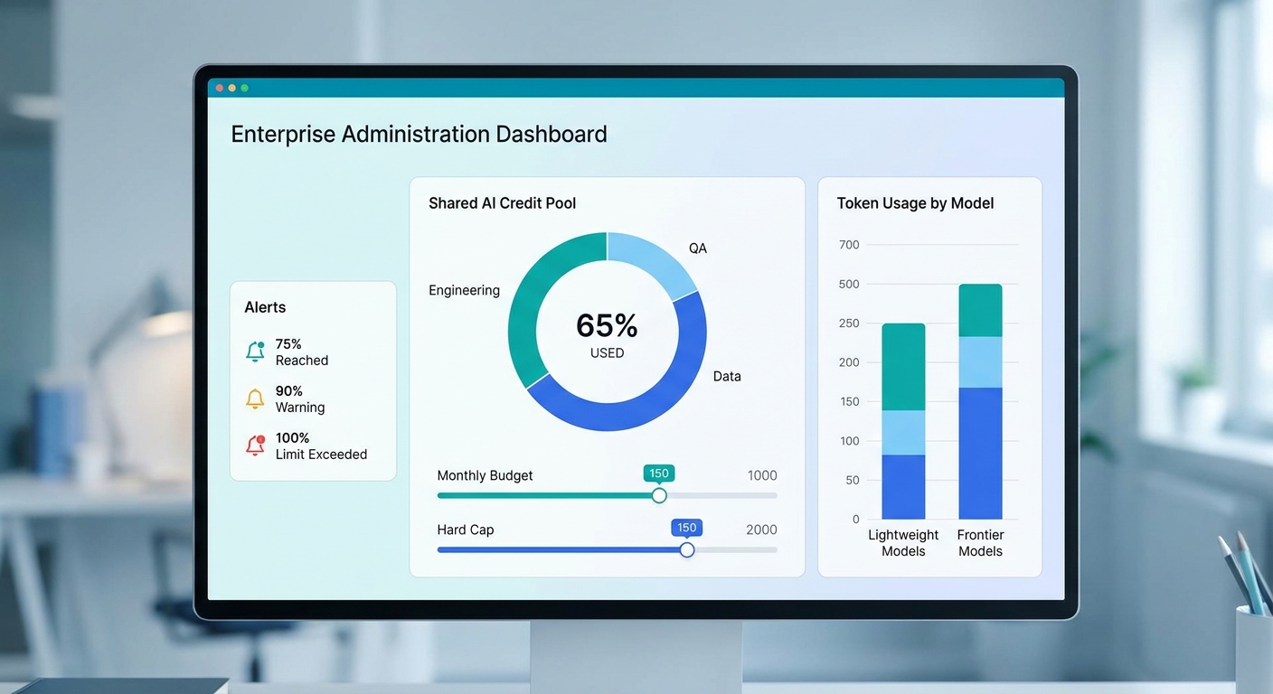Click the Enterprise Administration Dashboard title
The height and width of the screenshot is (694, 1273).
pyautogui.click(x=419, y=135)
